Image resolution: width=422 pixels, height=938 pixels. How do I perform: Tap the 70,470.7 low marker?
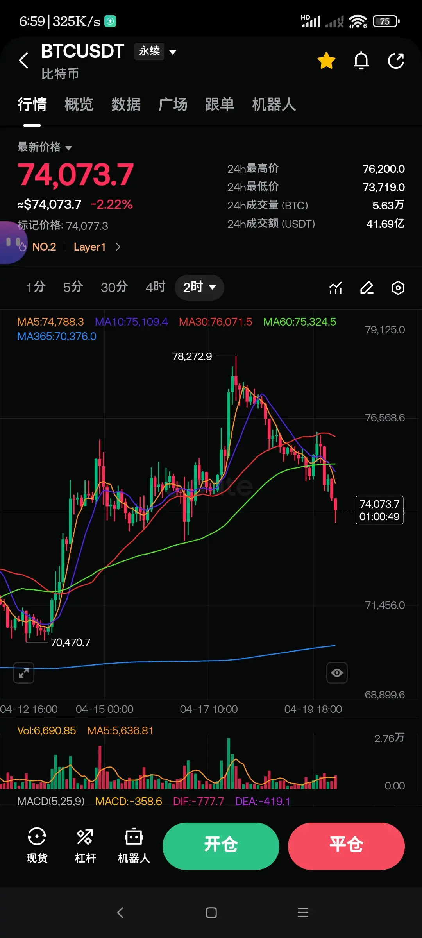click(70, 642)
